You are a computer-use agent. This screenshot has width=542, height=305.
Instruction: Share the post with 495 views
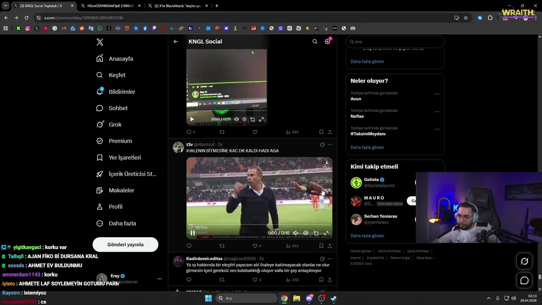pyautogui.click(x=330, y=132)
